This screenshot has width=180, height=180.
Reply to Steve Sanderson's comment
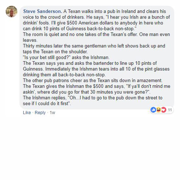[40, 113]
